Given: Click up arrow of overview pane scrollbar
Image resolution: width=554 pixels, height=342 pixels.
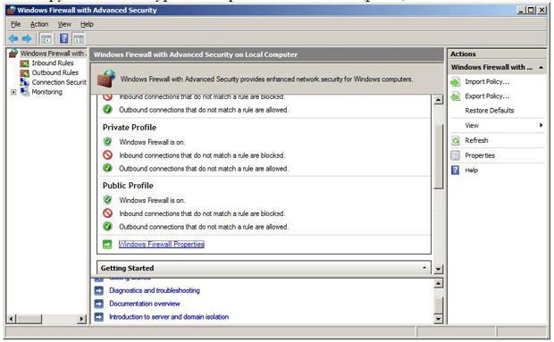Looking at the screenshot, I should 438,100.
